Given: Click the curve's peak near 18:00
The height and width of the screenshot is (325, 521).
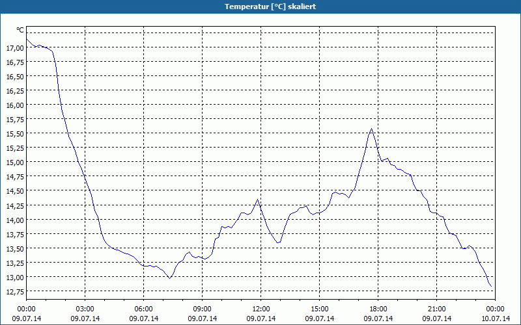Looking at the screenshot, I should click(x=371, y=129).
